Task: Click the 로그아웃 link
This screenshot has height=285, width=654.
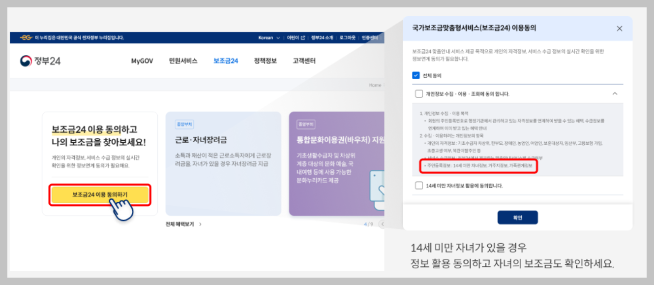Action: tap(348, 37)
